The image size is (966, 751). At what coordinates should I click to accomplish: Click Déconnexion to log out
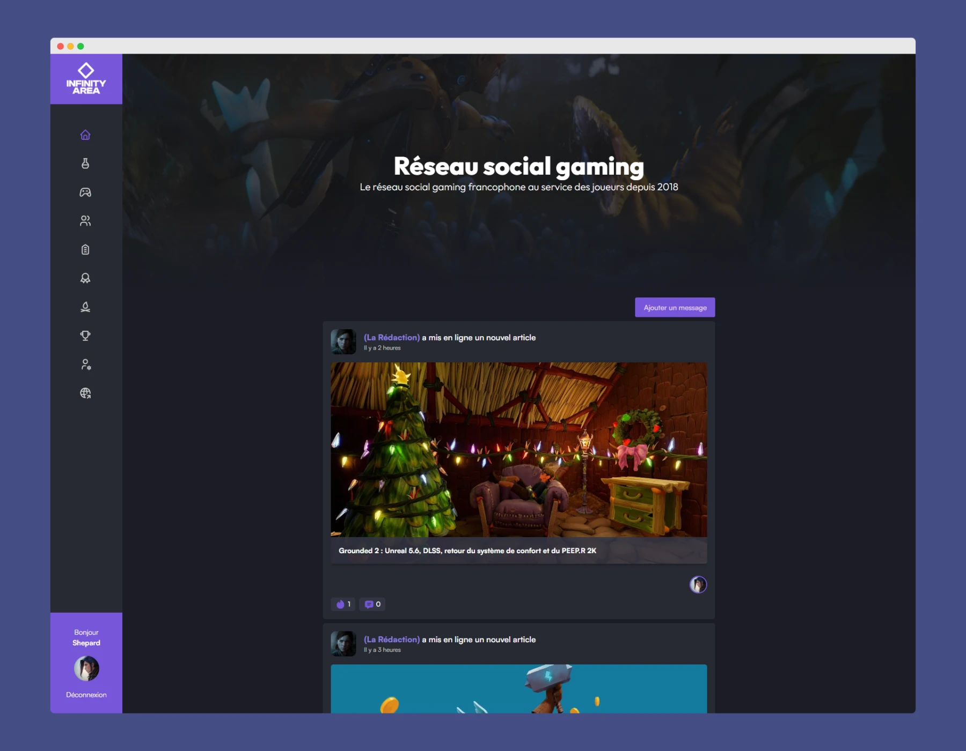click(86, 695)
